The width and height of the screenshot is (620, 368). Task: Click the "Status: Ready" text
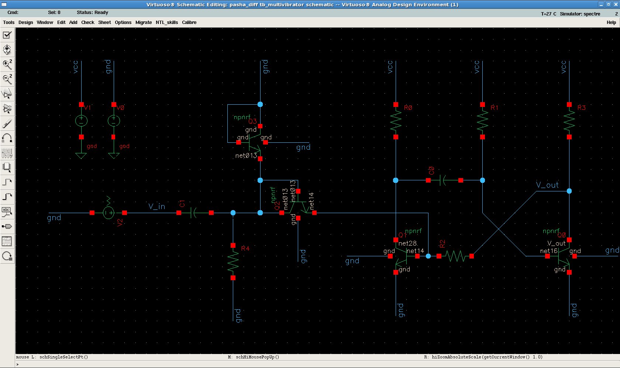92,13
